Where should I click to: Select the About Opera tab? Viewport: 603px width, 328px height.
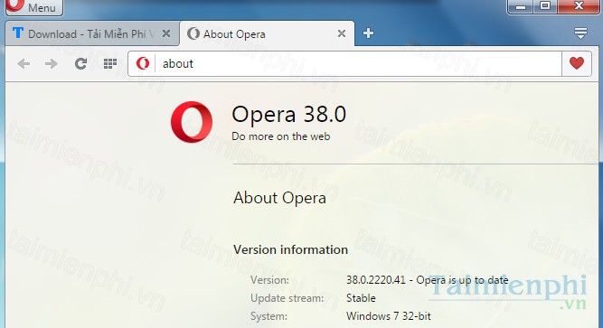click(267, 33)
